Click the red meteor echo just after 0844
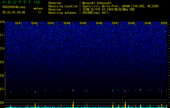Image resolution: width=170 pixels, height=108 pixels. pos(73,90)
